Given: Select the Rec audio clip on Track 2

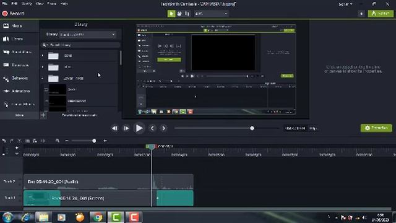Looking at the screenshot, I should (108, 181).
